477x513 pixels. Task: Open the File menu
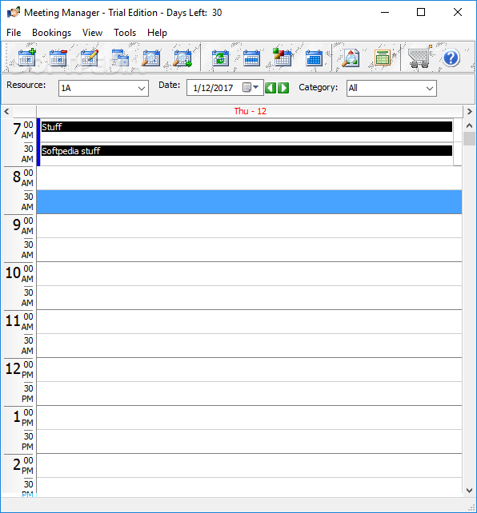(14, 33)
